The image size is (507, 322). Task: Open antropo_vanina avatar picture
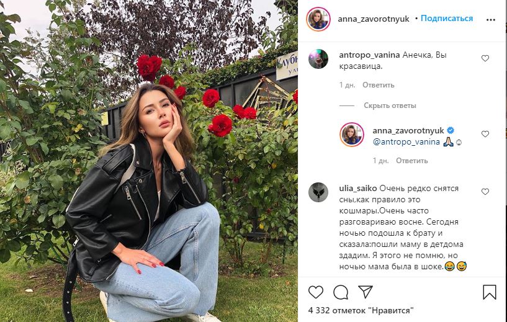pyautogui.click(x=318, y=59)
